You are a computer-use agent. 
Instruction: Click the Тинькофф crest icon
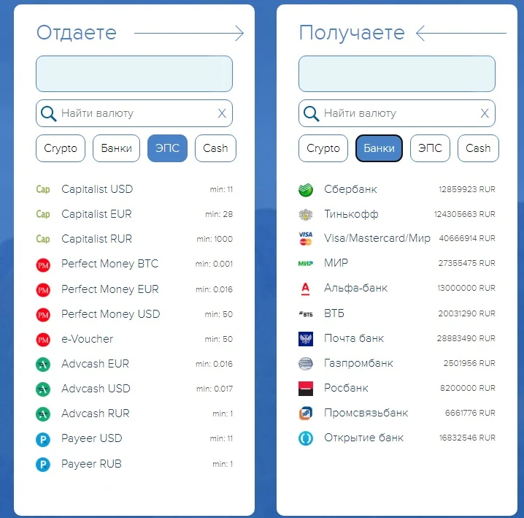pyautogui.click(x=306, y=215)
